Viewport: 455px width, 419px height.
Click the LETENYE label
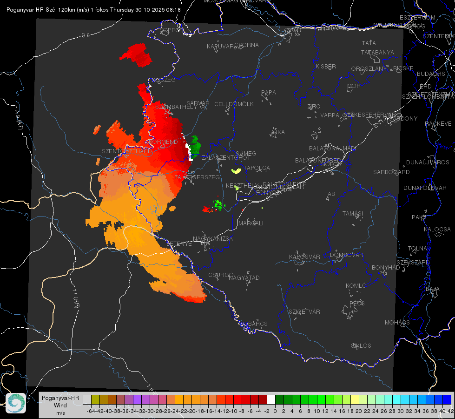pyautogui.click(x=179, y=243)
